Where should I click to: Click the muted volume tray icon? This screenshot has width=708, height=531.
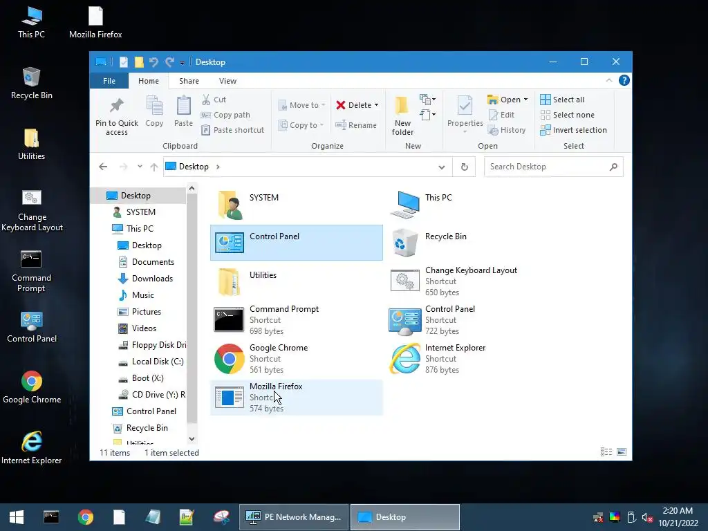pyautogui.click(x=647, y=517)
